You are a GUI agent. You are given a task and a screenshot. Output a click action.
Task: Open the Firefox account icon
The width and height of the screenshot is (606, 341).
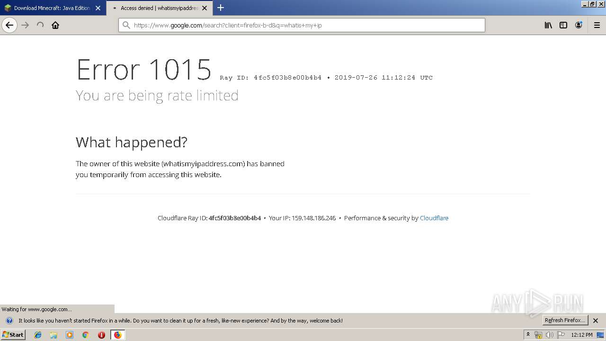click(x=579, y=25)
